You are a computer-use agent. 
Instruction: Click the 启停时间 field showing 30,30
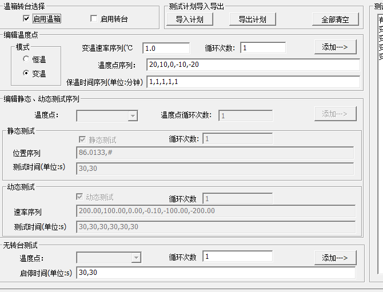coord(216,273)
